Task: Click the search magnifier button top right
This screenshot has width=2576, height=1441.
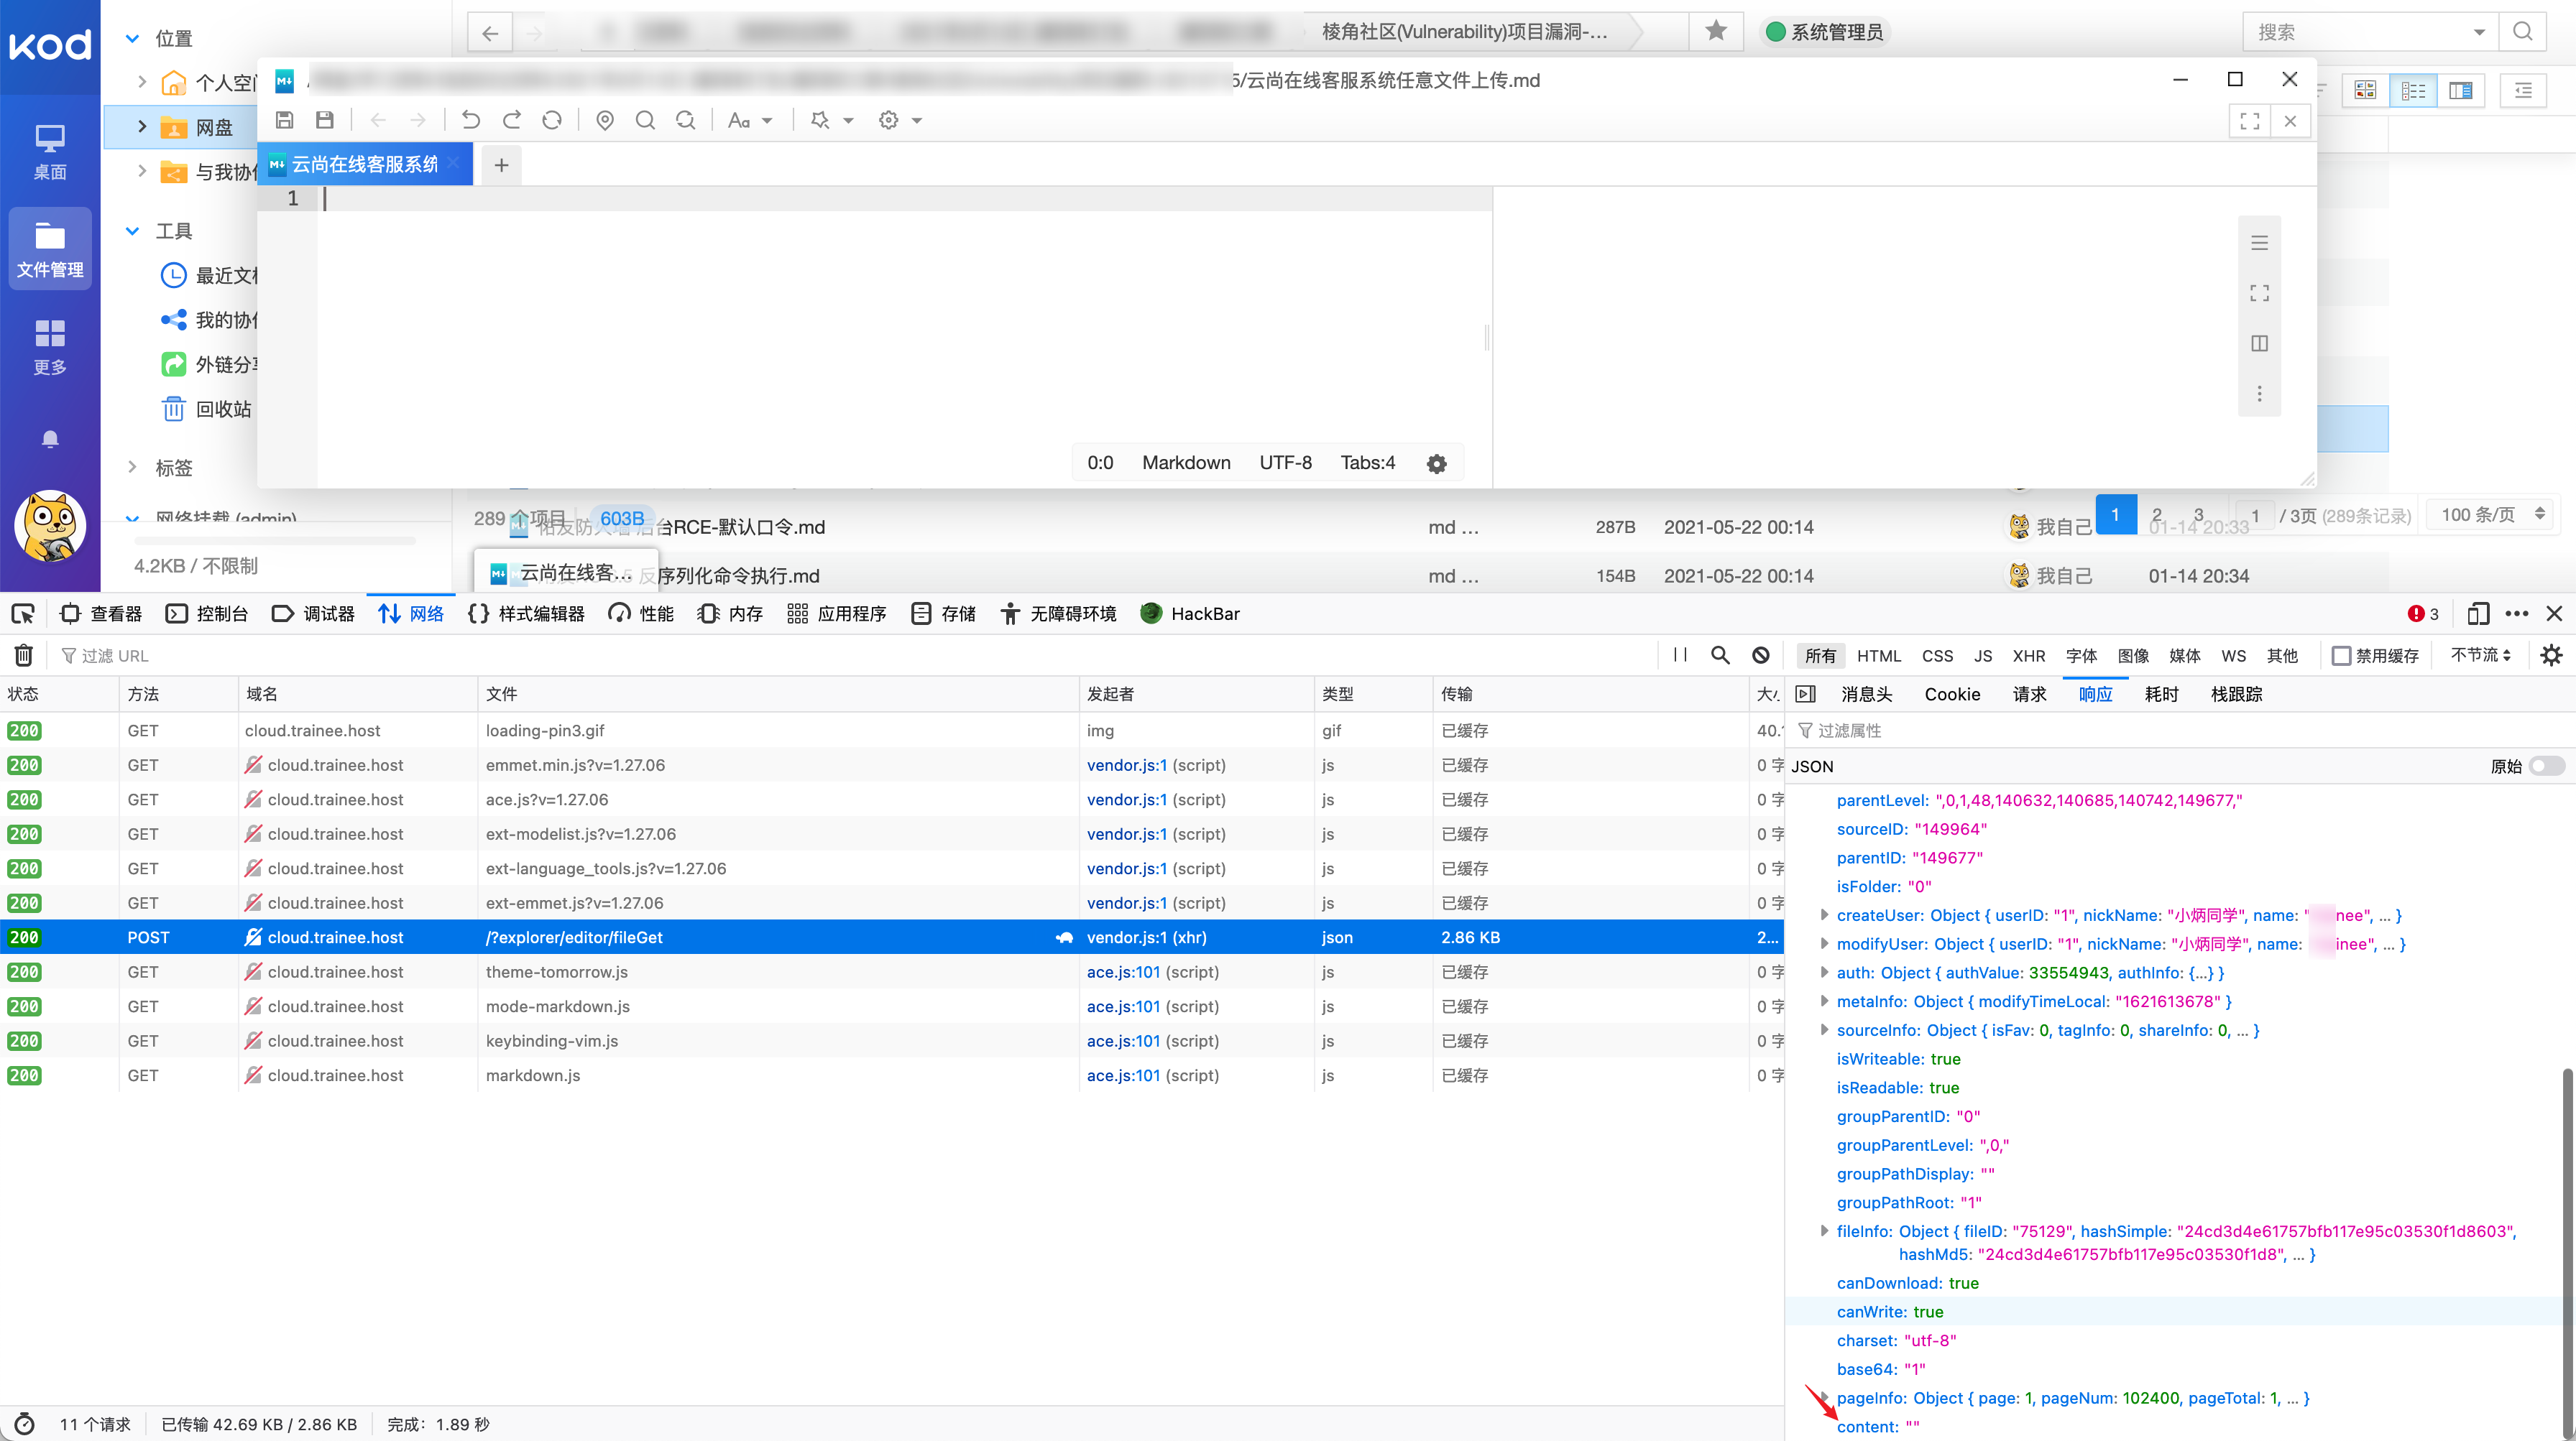Action: click(x=2523, y=31)
